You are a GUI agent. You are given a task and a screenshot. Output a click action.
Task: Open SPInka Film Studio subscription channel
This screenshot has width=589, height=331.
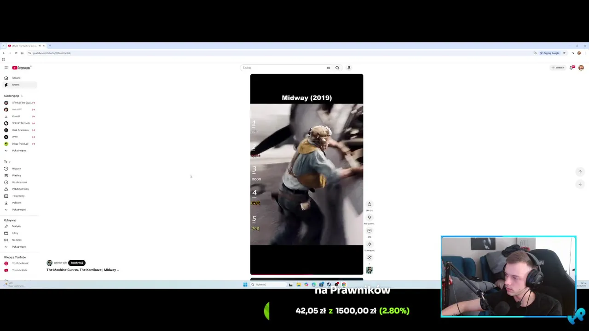(x=18, y=103)
